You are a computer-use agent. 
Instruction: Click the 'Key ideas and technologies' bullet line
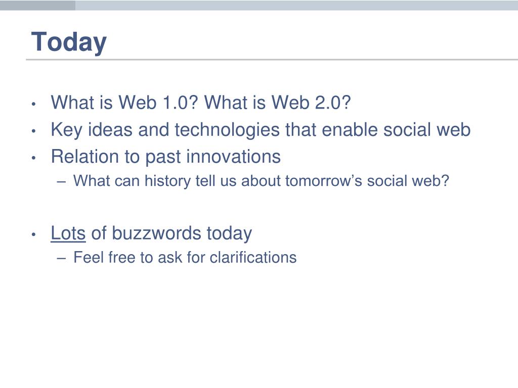click(261, 130)
